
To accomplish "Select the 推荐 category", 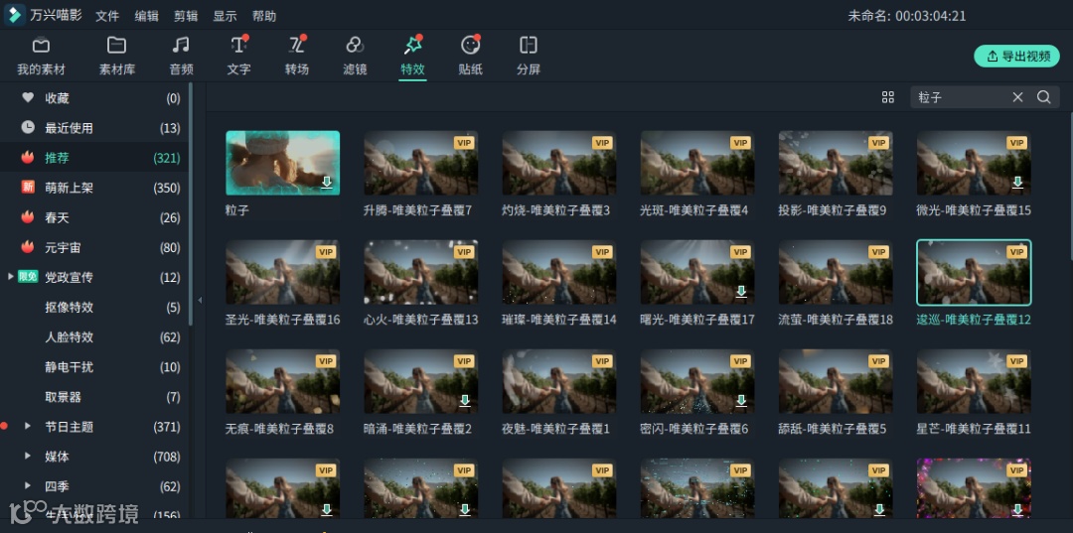I will pos(94,158).
